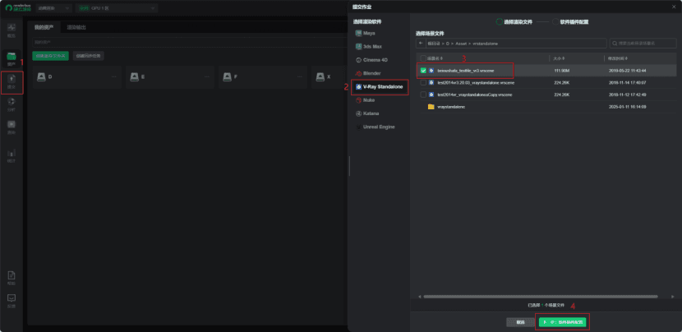Image resolution: width=682 pixels, height=332 pixels.
Task: Open the 概览 overview sidebar icon
Action: pyautogui.click(x=12, y=30)
